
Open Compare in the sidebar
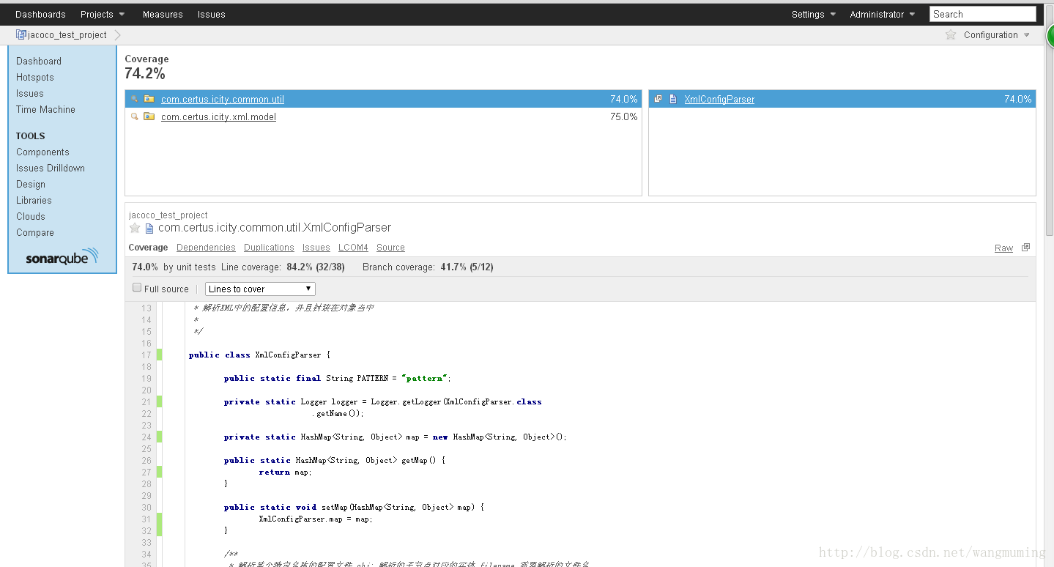[35, 232]
